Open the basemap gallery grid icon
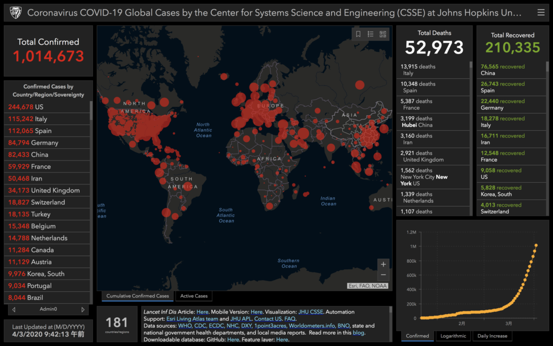 [x=383, y=34]
